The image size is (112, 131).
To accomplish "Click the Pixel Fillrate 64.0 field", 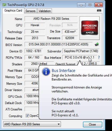I will pyautogui.click(x=32, y=70).
